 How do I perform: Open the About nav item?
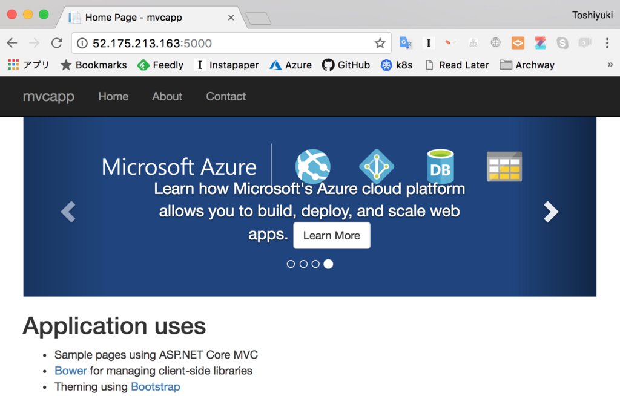(x=167, y=96)
